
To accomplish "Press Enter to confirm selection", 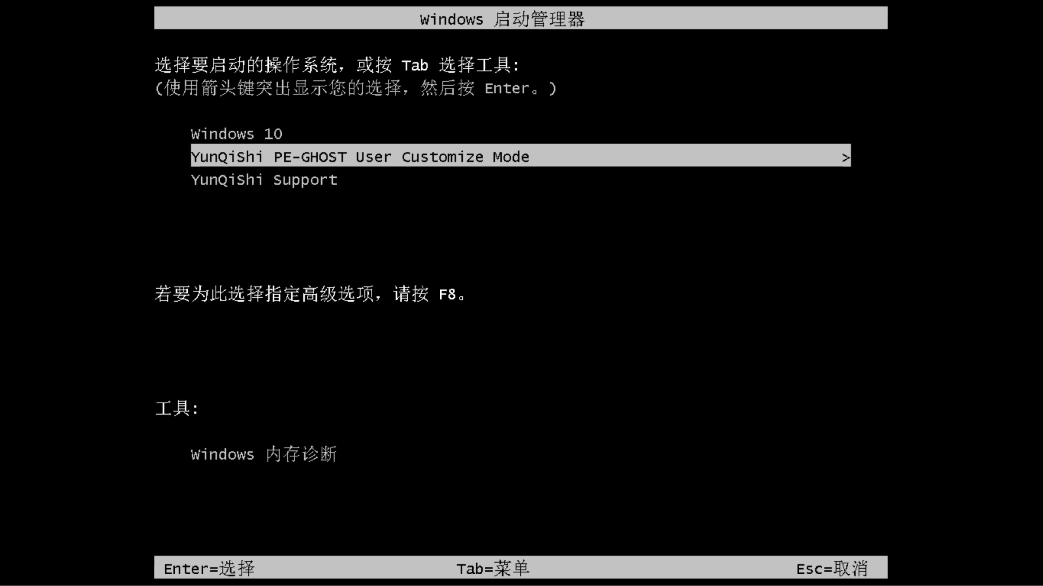I will [x=209, y=568].
